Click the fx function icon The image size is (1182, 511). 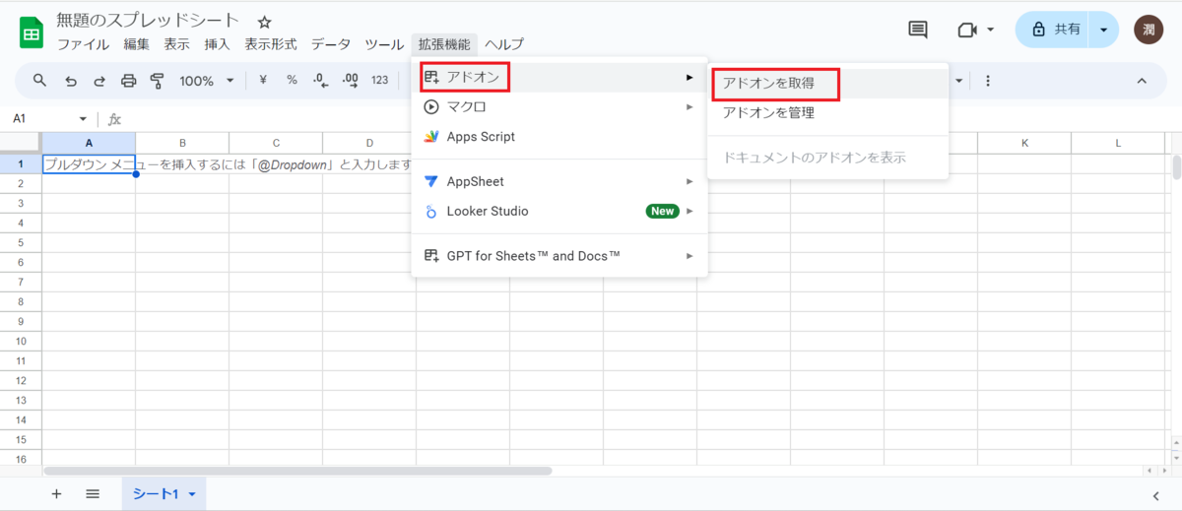[x=114, y=119]
